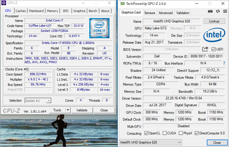
Task: Switch to the Sensors tab in GPU-Z
Action: 150,13
